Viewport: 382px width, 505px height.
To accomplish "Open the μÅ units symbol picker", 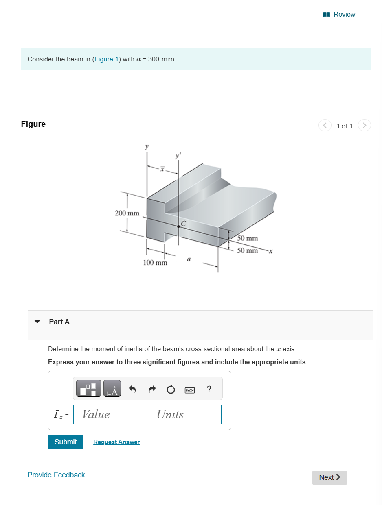I will click(x=112, y=388).
